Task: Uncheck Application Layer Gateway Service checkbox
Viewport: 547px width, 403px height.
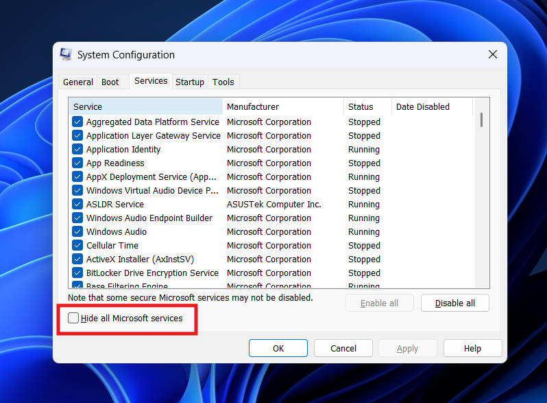Action: (77, 136)
